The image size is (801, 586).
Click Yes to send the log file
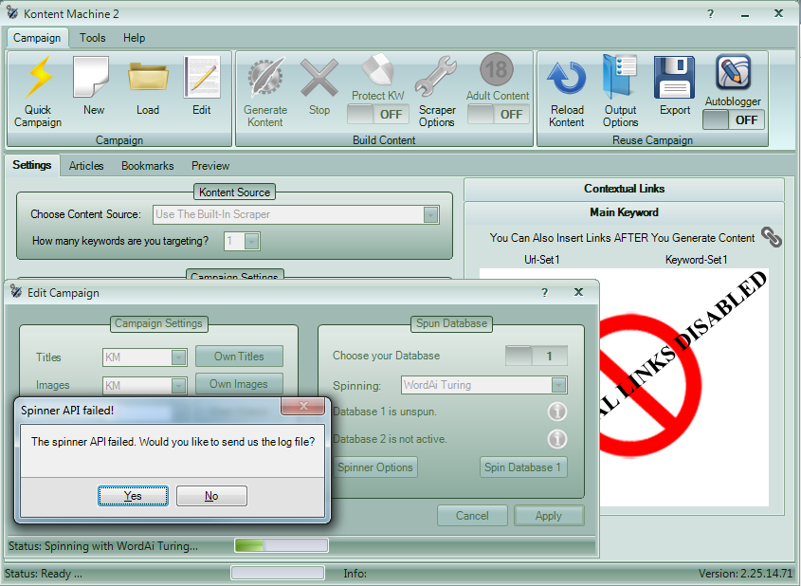coord(133,496)
